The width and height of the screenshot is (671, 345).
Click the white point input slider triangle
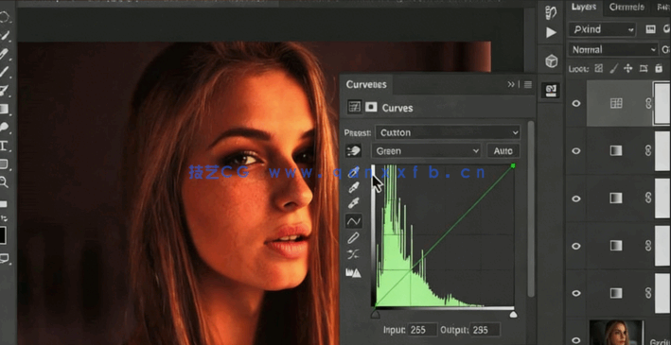click(513, 315)
